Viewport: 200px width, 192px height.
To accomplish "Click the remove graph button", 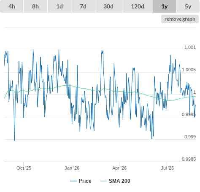I will [x=180, y=19].
